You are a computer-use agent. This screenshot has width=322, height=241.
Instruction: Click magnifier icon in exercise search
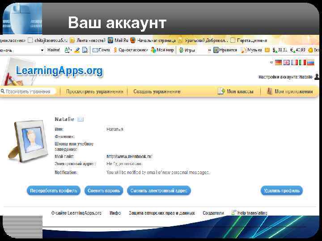[x=3, y=91]
